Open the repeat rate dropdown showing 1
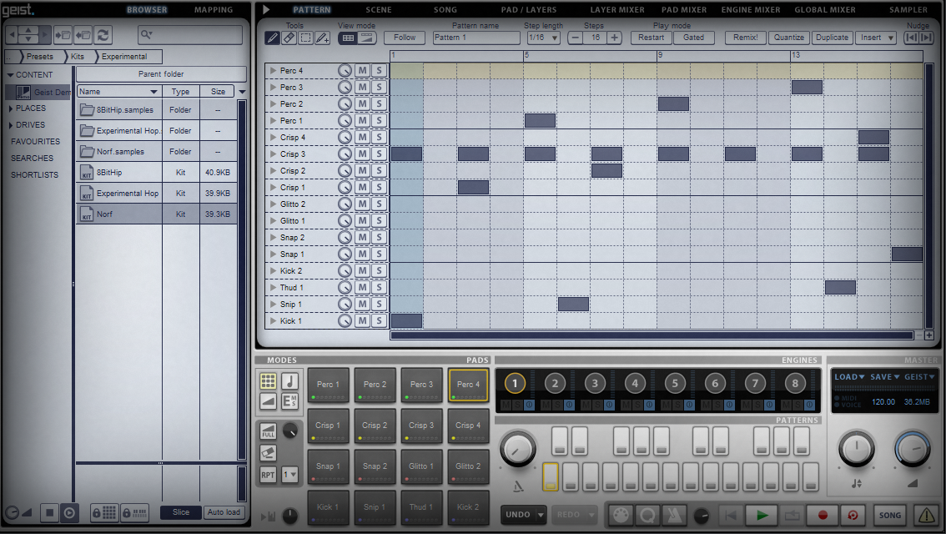Screen dimensions: 946x534 pyautogui.click(x=290, y=475)
